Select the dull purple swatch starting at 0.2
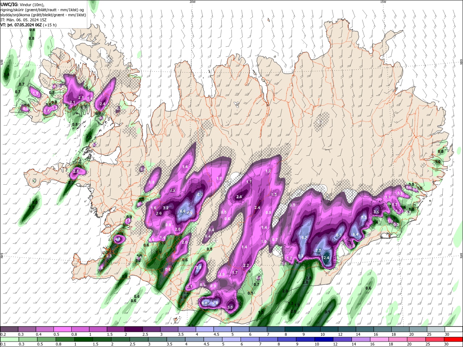 pos(9,329)
